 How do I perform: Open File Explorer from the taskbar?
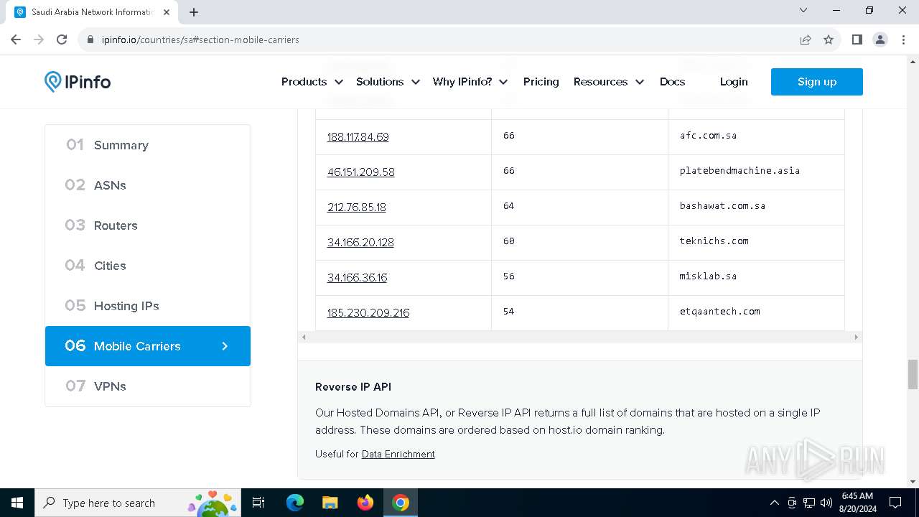coord(330,503)
